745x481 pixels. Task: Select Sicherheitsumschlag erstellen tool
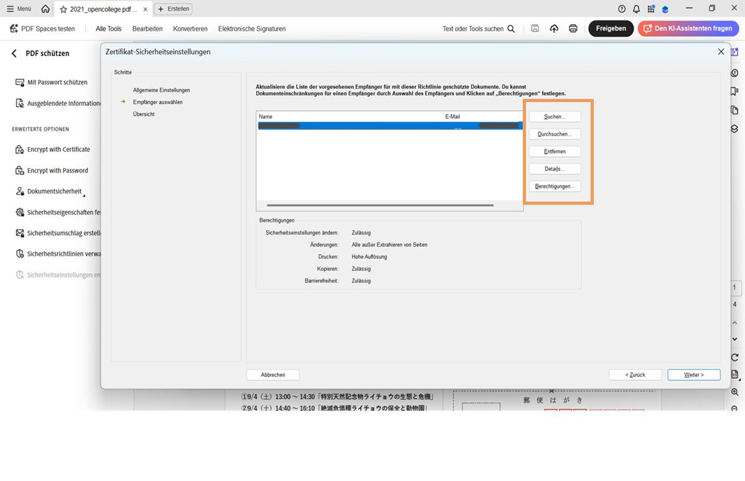pos(58,233)
